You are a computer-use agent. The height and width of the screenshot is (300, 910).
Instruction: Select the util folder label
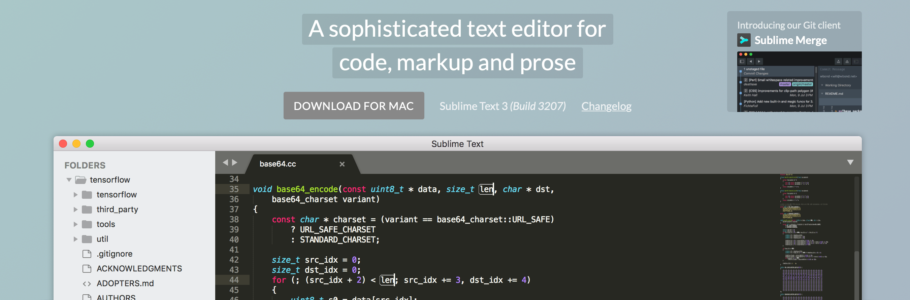pos(102,239)
